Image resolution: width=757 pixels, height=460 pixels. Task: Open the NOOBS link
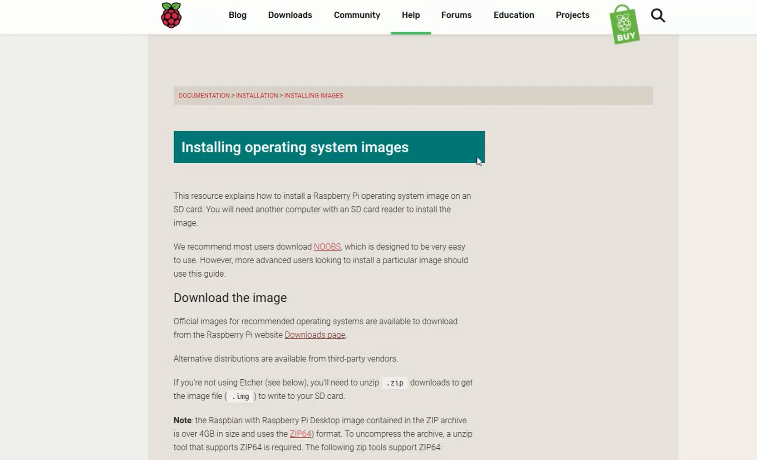(x=327, y=247)
